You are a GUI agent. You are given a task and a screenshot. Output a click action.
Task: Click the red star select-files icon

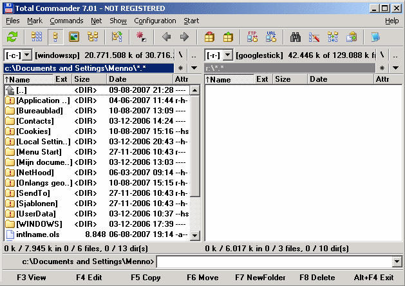click(141, 37)
